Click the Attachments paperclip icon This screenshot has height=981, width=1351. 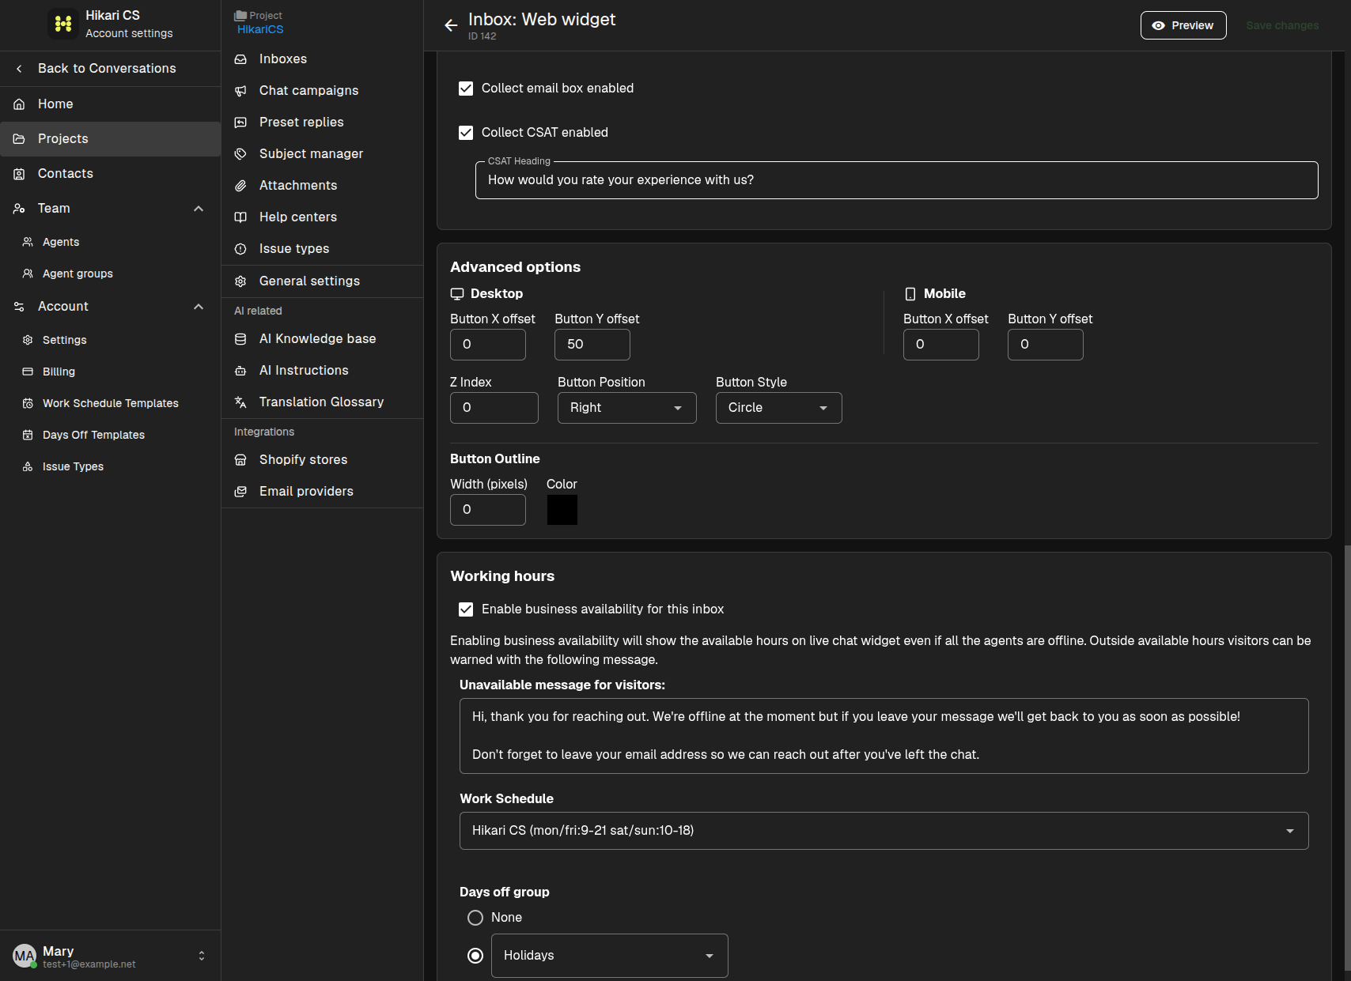[x=240, y=186]
